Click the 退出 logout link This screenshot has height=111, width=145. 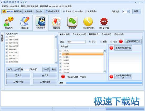[70, 6]
